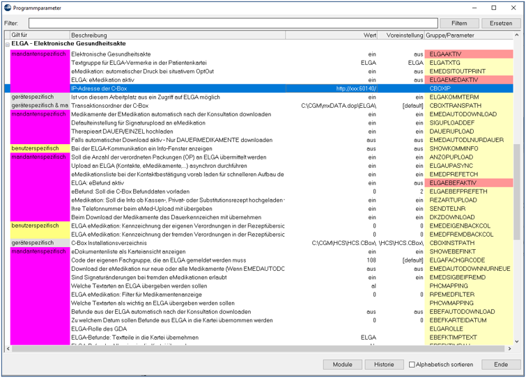Click the Programmparameter app icon in title bar
The height and width of the screenshot is (378, 526).
click(x=8, y=8)
